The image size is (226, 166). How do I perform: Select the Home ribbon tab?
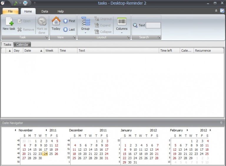28,11
